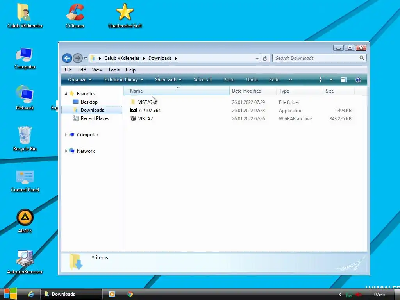Open the address bar history dropdown
Image resolution: width=400 pixels, height=300 pixels.
coord(257,59)
